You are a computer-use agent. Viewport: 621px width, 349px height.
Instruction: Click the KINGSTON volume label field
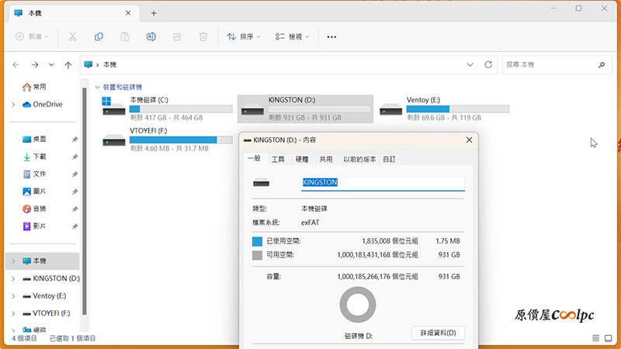[383, 183]
